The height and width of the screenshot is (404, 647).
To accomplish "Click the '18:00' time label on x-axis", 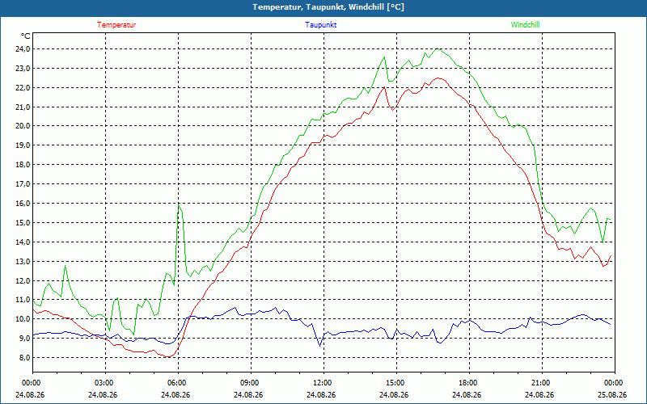I will point(469,383).
